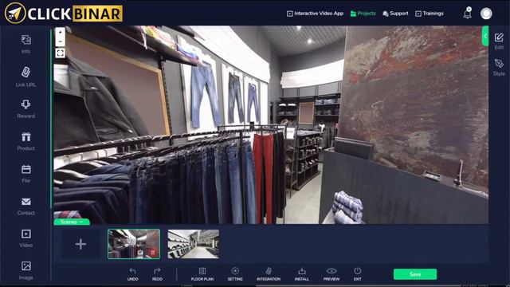
Task: Collapse the right side panel arrow
Action: point(485,36)
